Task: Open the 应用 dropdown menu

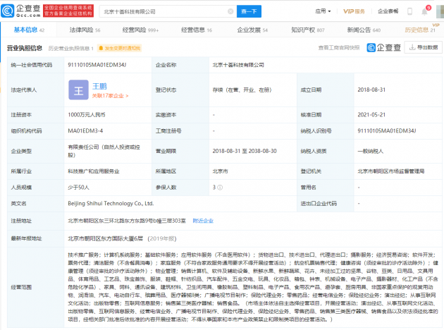Action: point(324,11)
